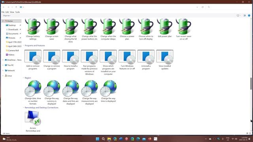Open Change or remove a program

[52, 60]
